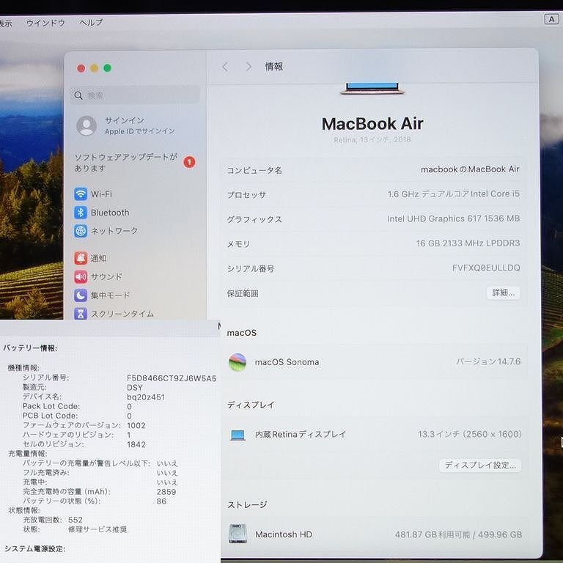Click 保証範囲 label
The width and height of the screenshot is (563, 563).
pyautogui.click(x=243, y=294)
